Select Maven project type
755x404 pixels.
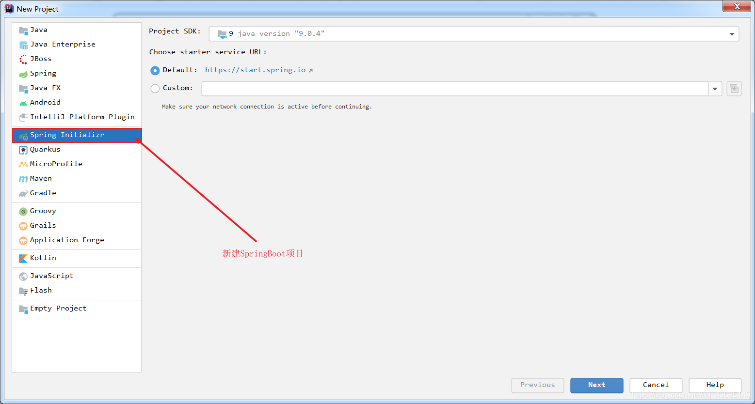point(77,179)
